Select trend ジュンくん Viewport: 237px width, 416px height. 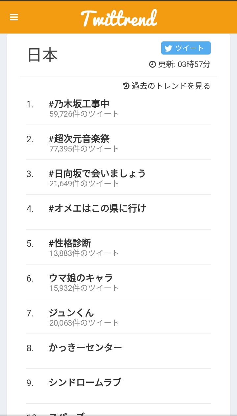[x=71, y=313]
